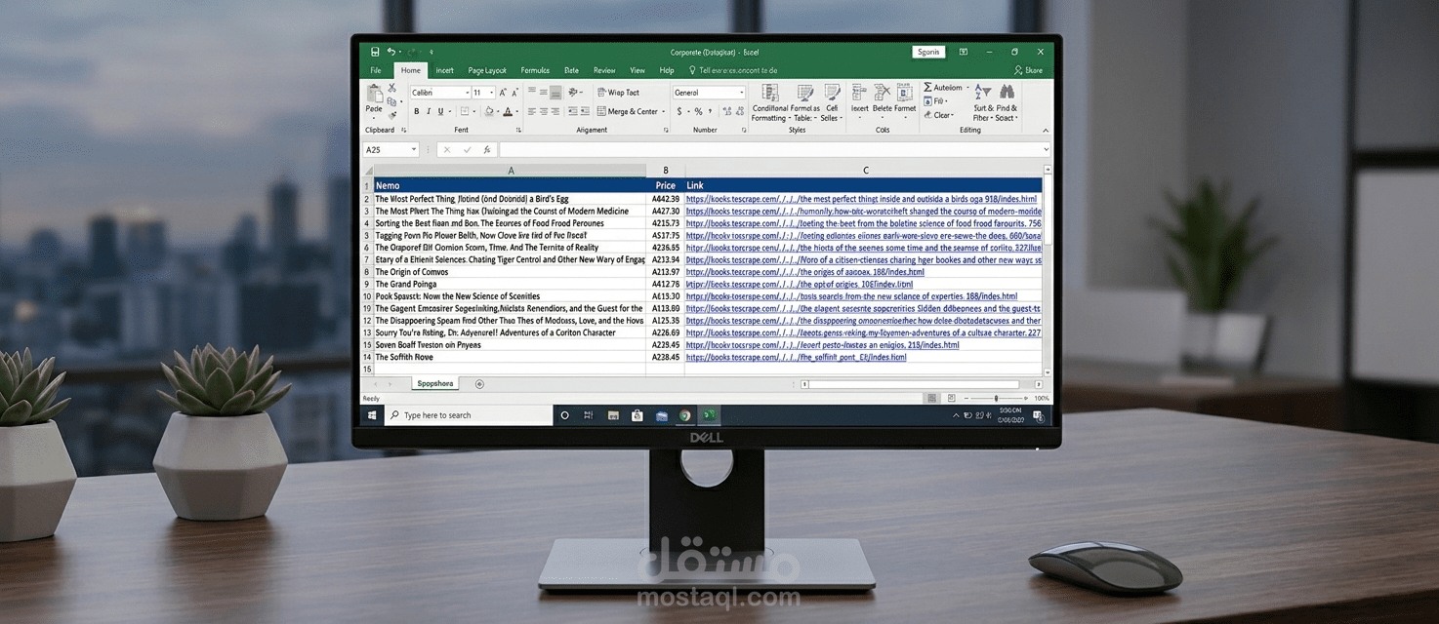Click the Clear eraser button
The height and width of the screenshot is (624, 1439).
point(939,115)
